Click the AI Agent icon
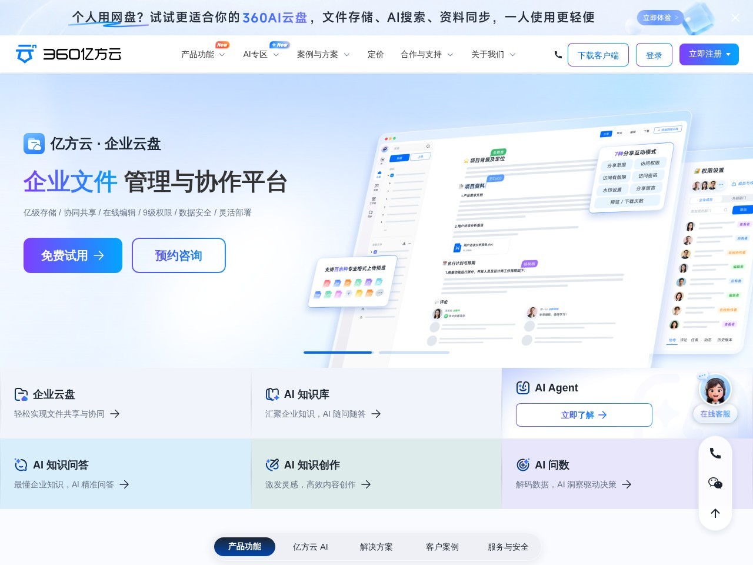 pyautogui.click(x=523, y=387)
